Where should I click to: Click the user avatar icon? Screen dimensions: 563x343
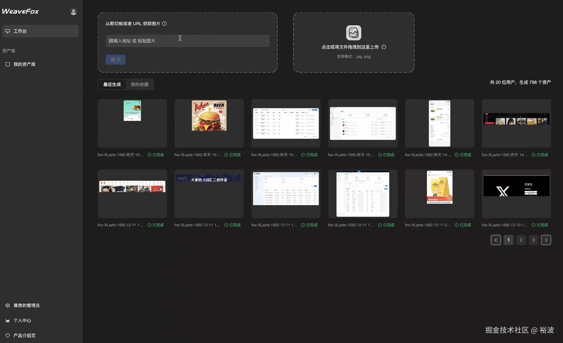coord(73,11)
